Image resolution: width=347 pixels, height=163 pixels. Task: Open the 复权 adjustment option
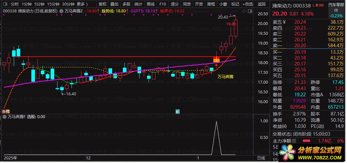[103, 4]
